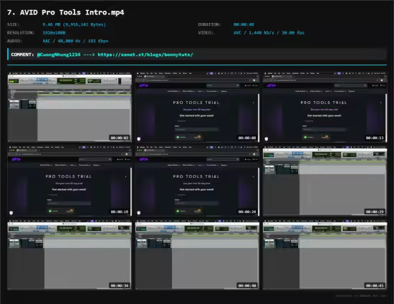Click the "SIZE:" label
Image resolution: width=394 pixels, height=304 pixels.
(14, 24)
